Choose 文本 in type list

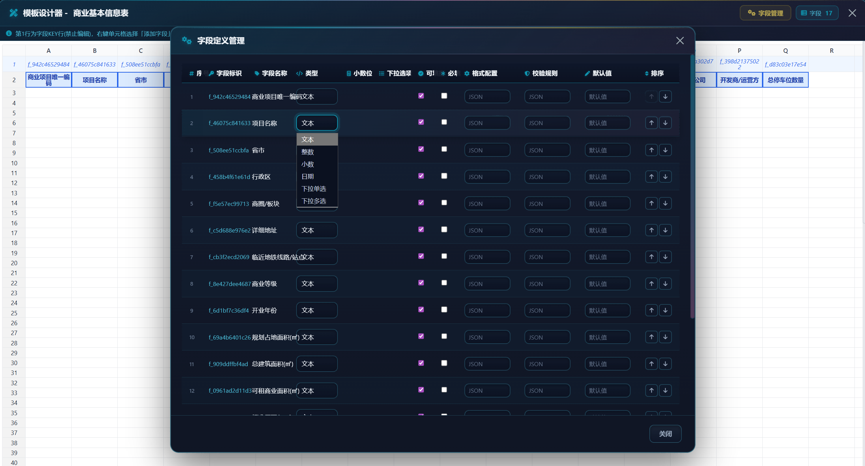click(x=317, y=139)
